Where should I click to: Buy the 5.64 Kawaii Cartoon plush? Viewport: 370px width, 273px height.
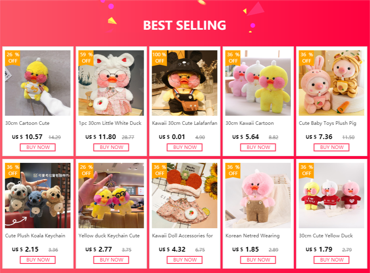tap(258, 147)
